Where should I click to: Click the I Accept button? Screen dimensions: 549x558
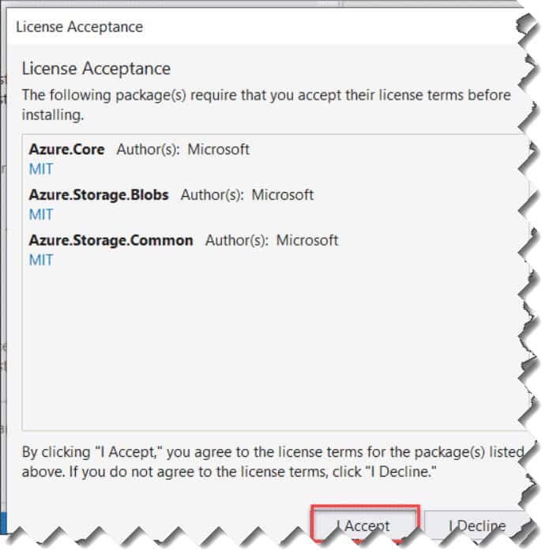[365, 526]
